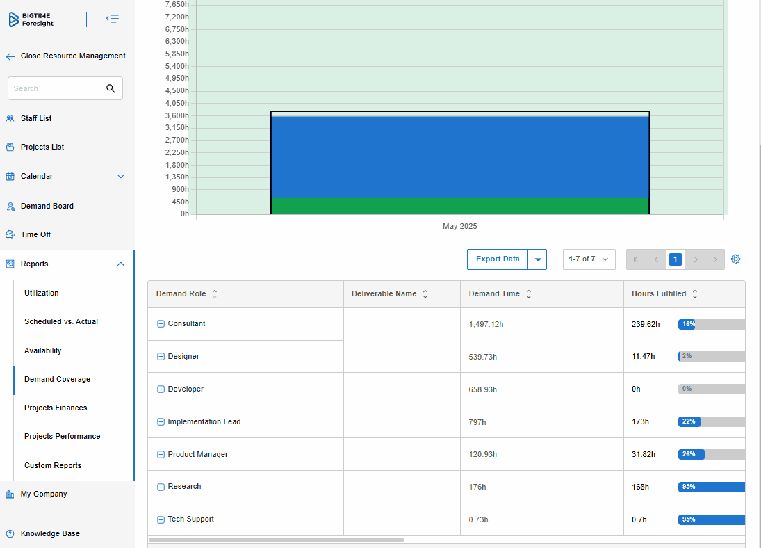This screenshot has height=548, width=761.
Task: Click the table horizontal scrollbar
Action: click(x=276, y=540)
